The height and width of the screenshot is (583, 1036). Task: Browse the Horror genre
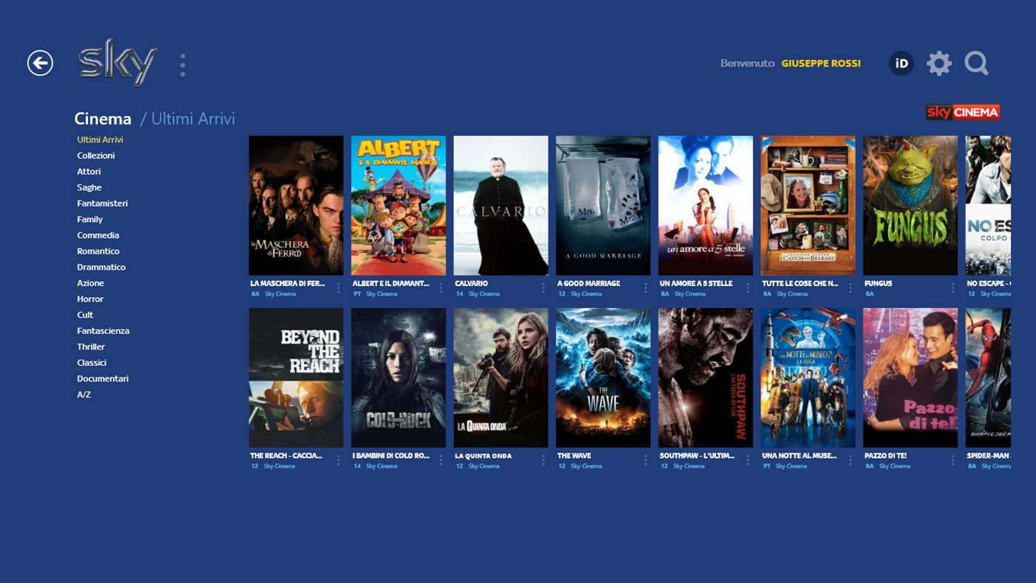coord(90,299)
